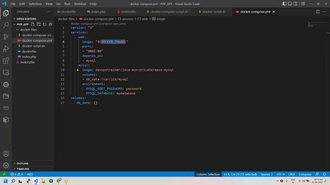Open remote window indicator in status bar
The width and height of the screenshot is (330, 185).
click(x=4, y=174)
